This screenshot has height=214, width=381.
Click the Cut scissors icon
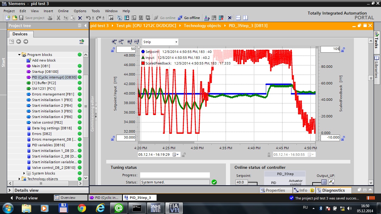59,18
